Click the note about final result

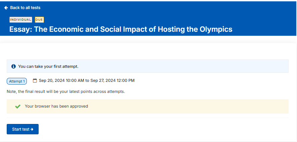[x=66, y=92]
